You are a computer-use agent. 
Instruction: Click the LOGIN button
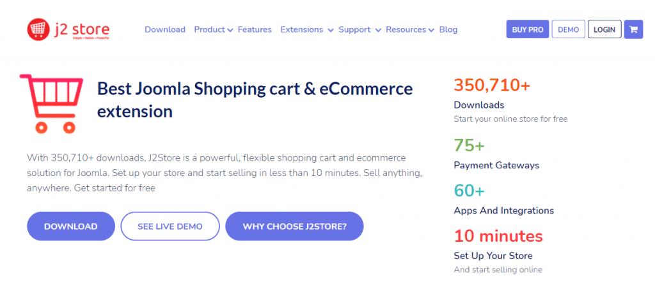[x=604, y=29]
